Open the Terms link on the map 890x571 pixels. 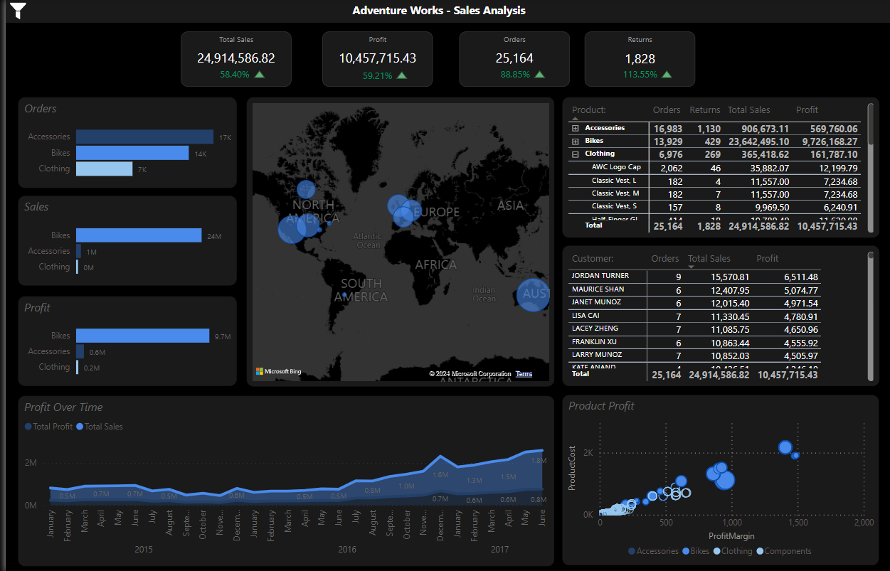524,374
